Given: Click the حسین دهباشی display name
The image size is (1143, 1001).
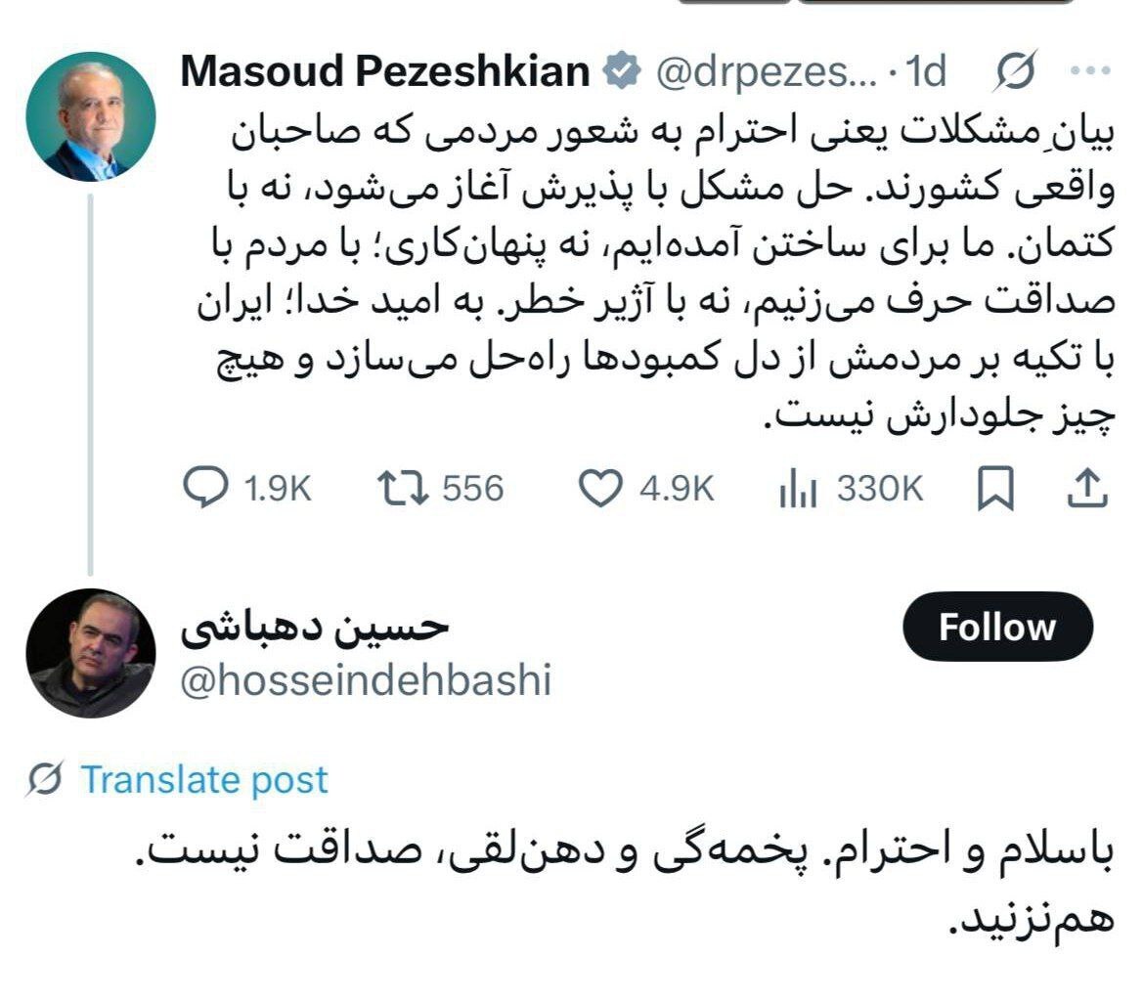Looking at the screenshot, I should click(x=315, y=627).
